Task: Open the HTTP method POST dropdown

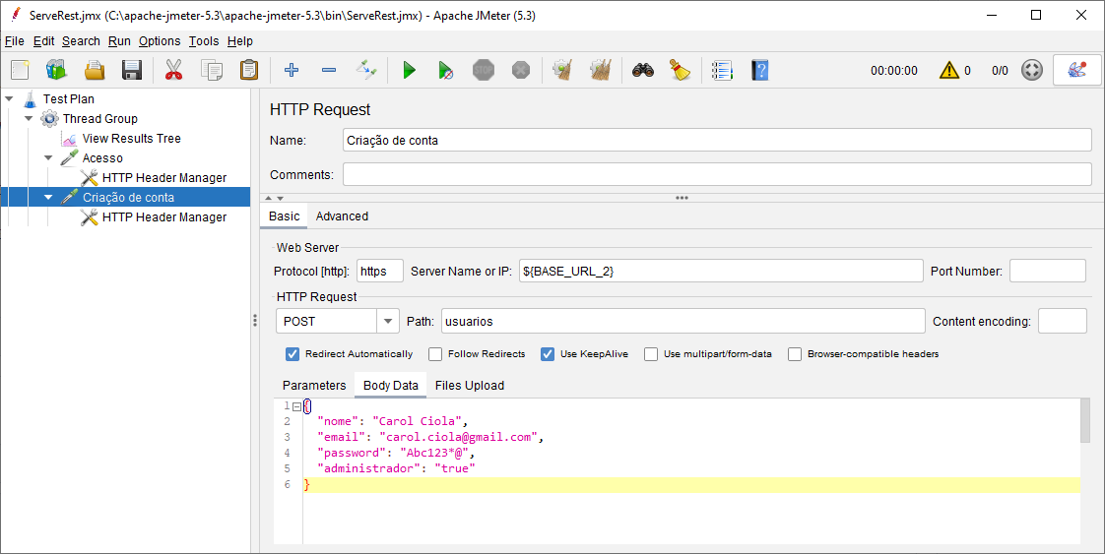Action: (x=387, y=321)
